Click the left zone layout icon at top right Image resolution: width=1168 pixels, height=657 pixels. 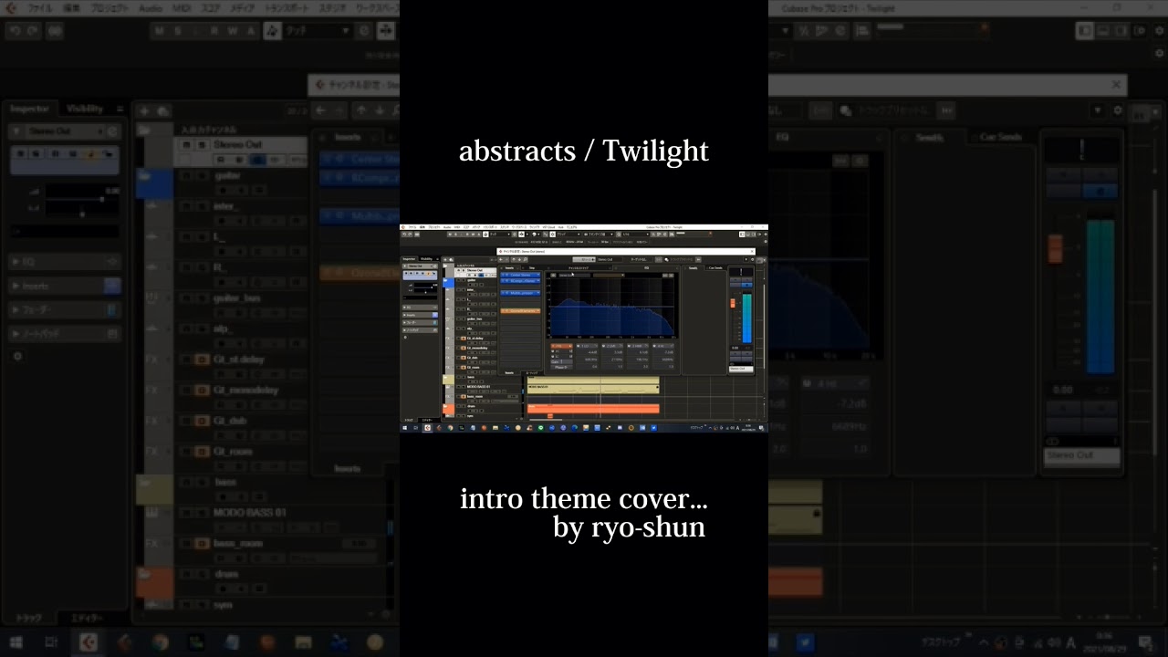click(1084, 30)
